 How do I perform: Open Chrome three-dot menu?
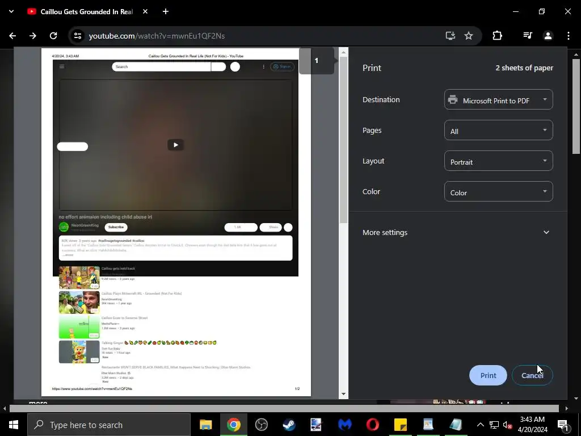click(569, 36)
